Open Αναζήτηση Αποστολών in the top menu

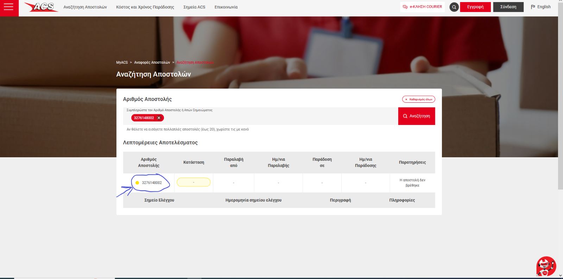point(85,7)
